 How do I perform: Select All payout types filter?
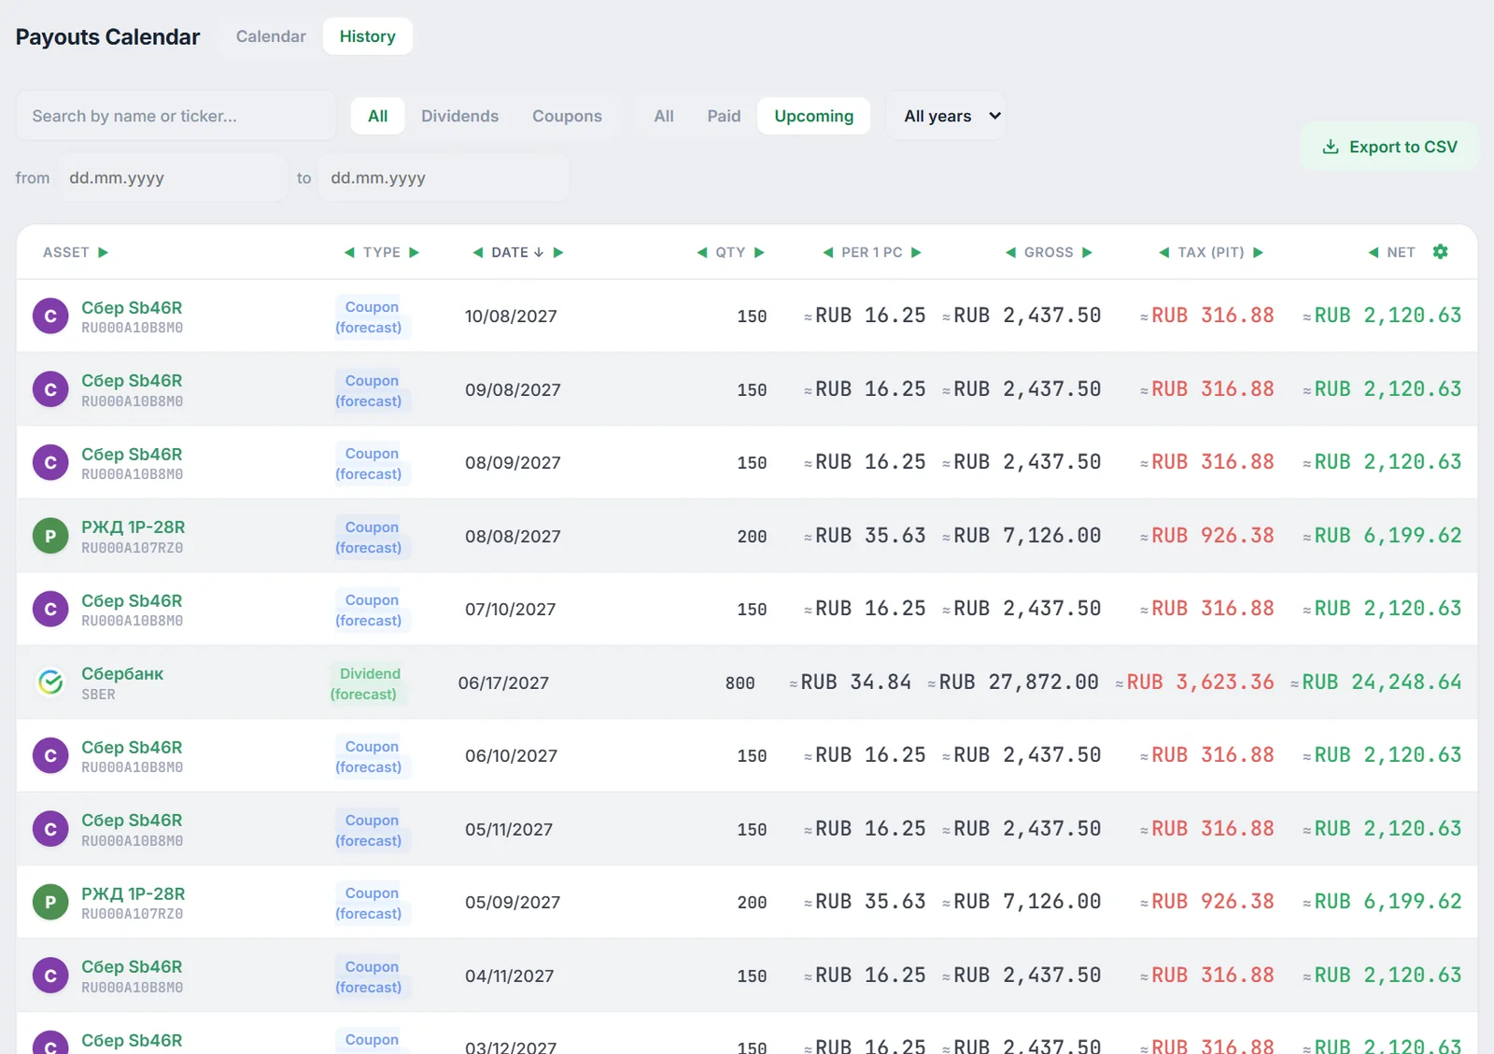pos(377,116)
